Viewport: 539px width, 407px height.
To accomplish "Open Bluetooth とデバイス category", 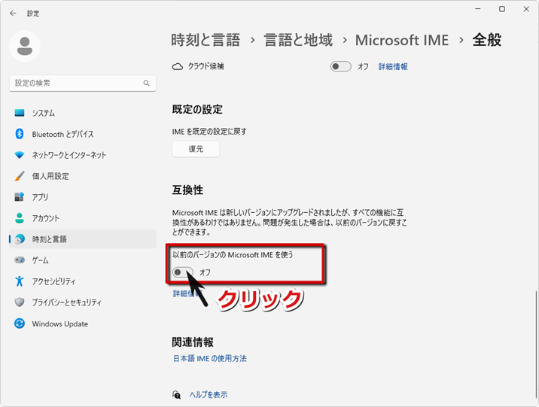I will (83, 134).
